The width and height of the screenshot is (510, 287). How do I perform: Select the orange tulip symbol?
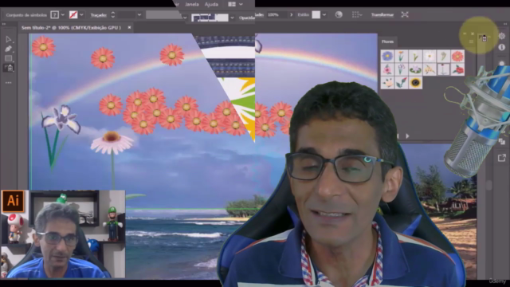pos(401,57)
